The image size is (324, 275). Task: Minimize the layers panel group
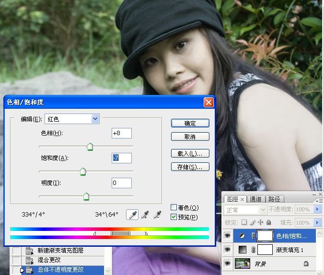point(314,195)
